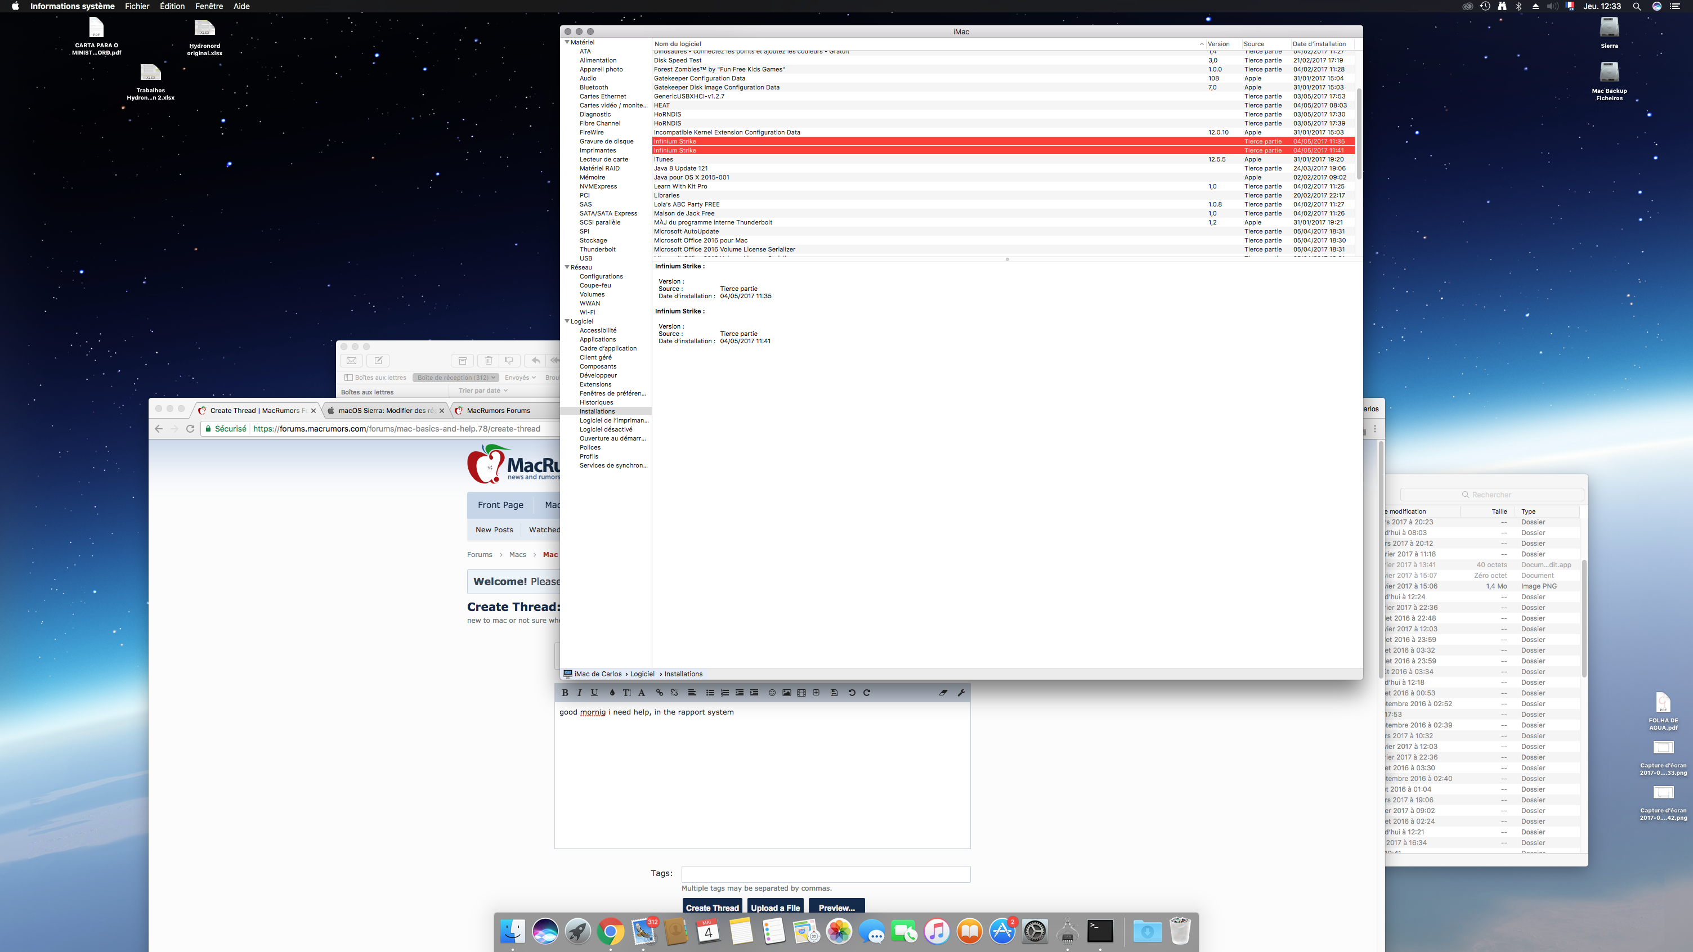The width and height of the screenshot is (1693, 952).
Task: Collapse the Logiciel tree section
Action: 567,321
